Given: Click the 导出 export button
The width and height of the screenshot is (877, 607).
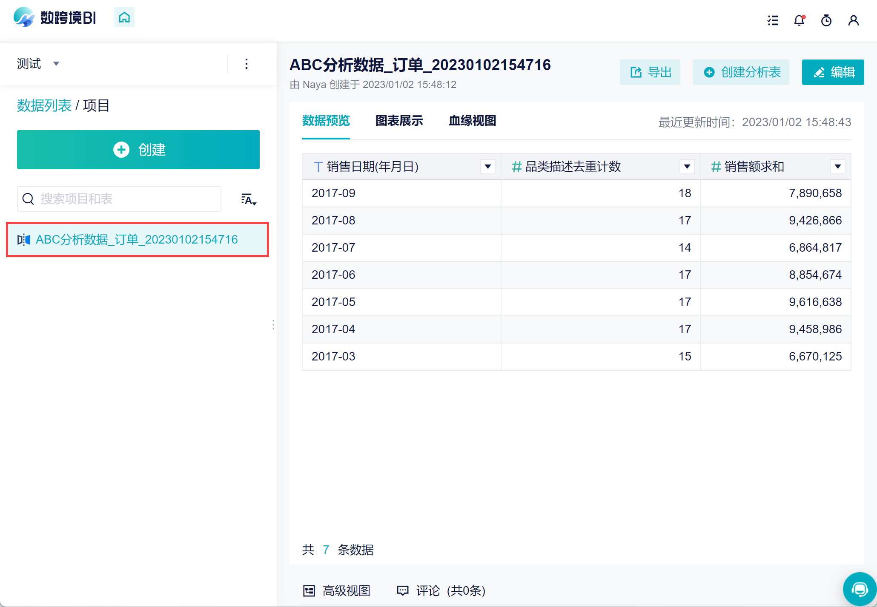Looking at the screenshot, I should [650, 72].
